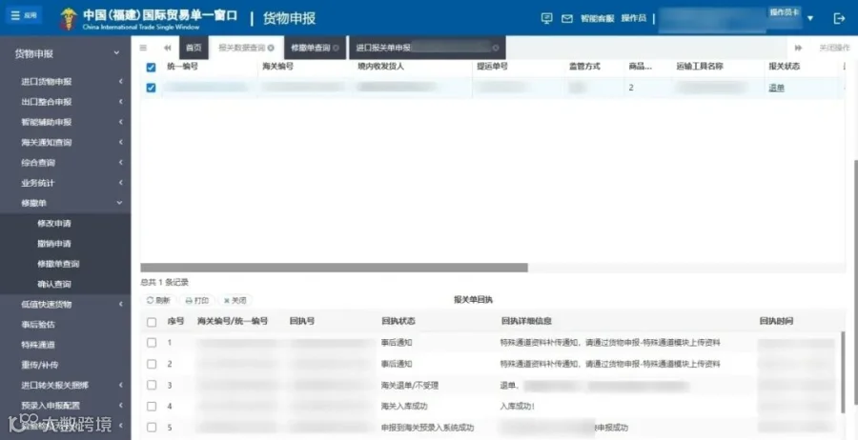858x440 pixels.
Task: Open 修改申请 in the sidebar
Action: 54,223
